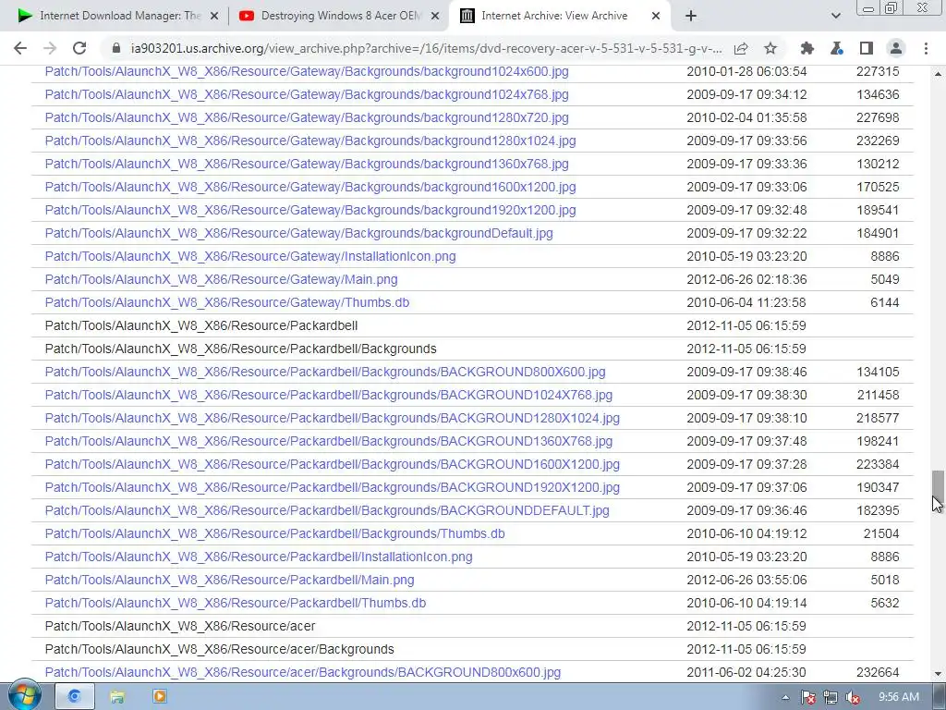Click the Action Center flag tray icon
This screenshot has width=946, height=710.
tap(808, 698)
